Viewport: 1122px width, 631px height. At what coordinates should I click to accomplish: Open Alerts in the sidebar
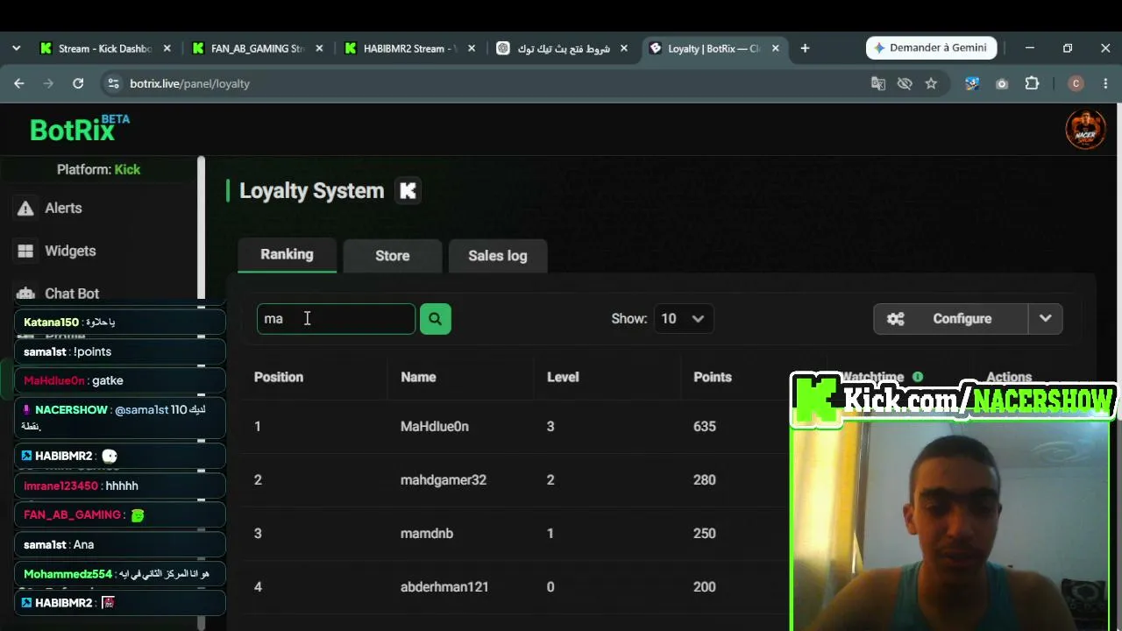(63, 208)
